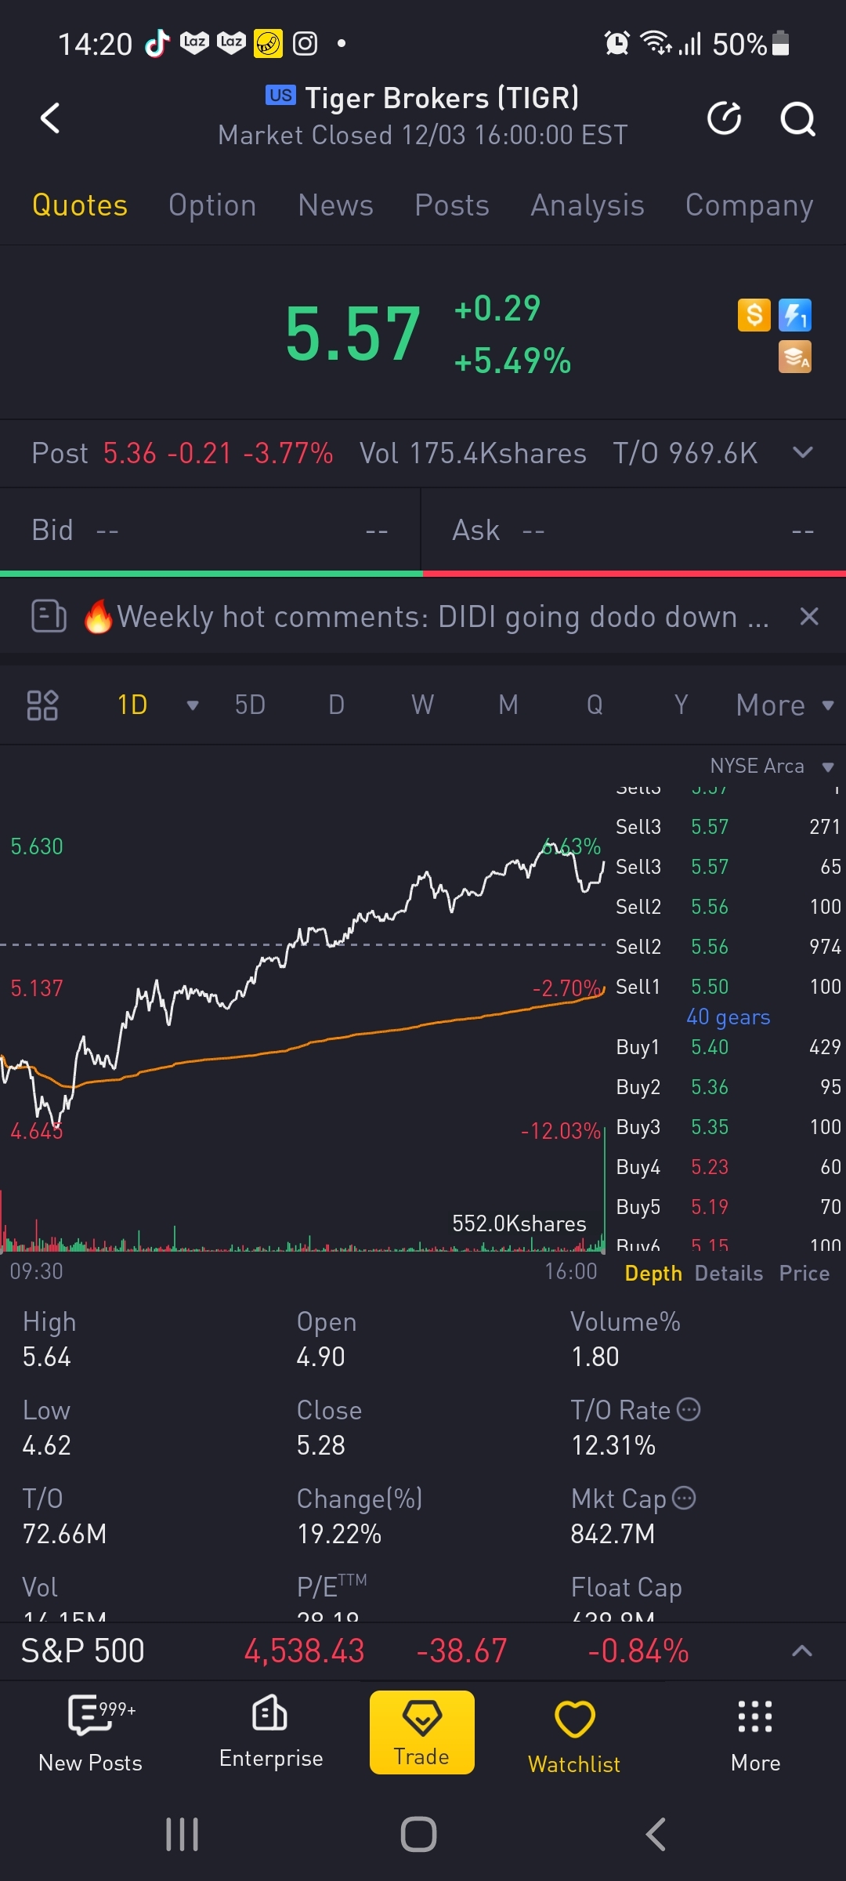Viewport: 846px width, 1881px height.
Task: Open the Analysis tab
Action: point(587,205)
